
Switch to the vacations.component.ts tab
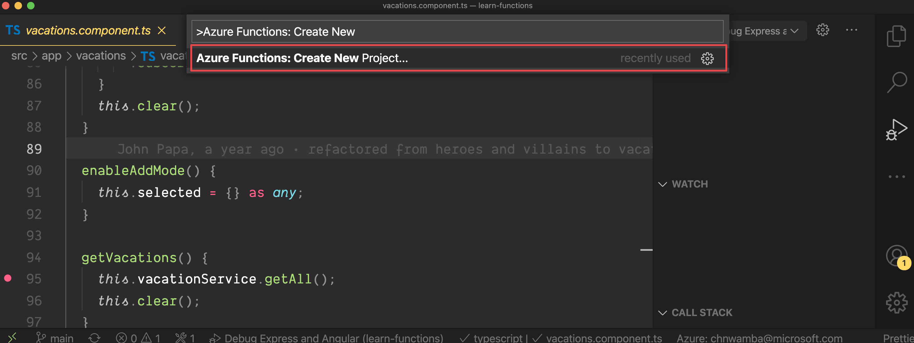point(88,31)
